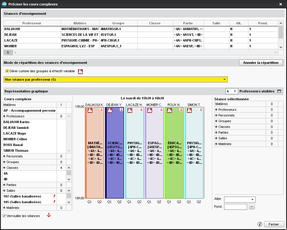The height and width of the screenshot is (230, 287).
Task: Expand Professeurs in the Séance sélectionnée panel
Action: click(216, 110)
